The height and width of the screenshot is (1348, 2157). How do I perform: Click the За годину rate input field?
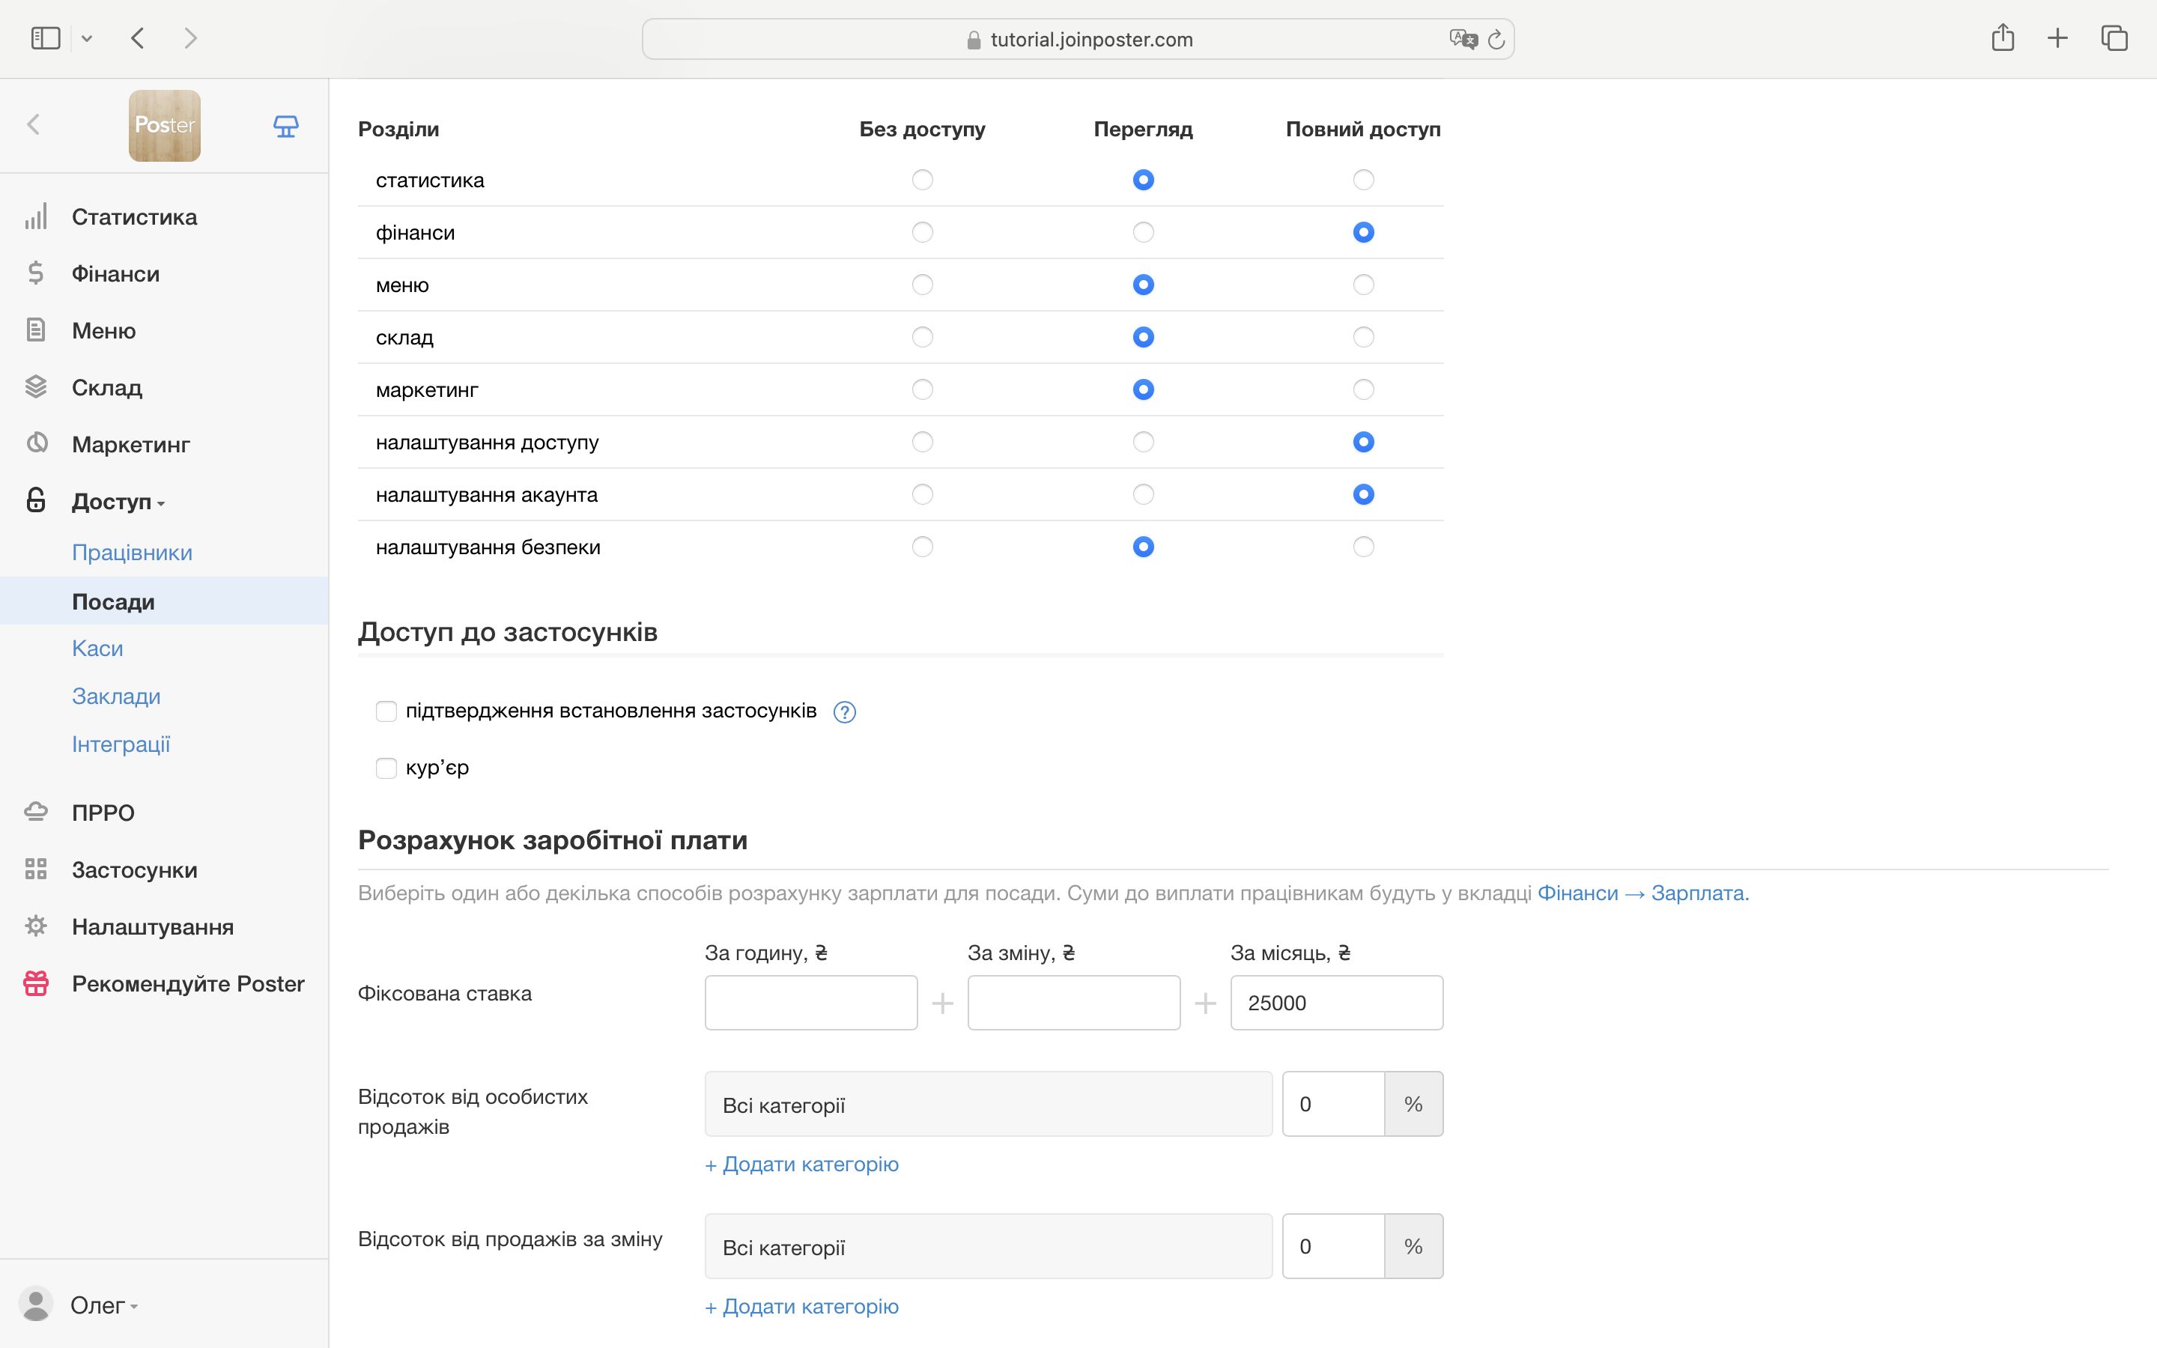[x=810, y=1003]
